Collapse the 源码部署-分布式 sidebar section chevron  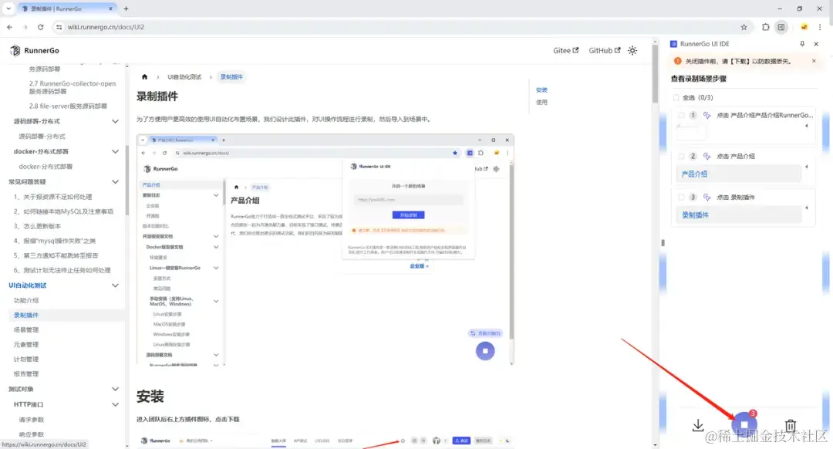click(115, 122)
